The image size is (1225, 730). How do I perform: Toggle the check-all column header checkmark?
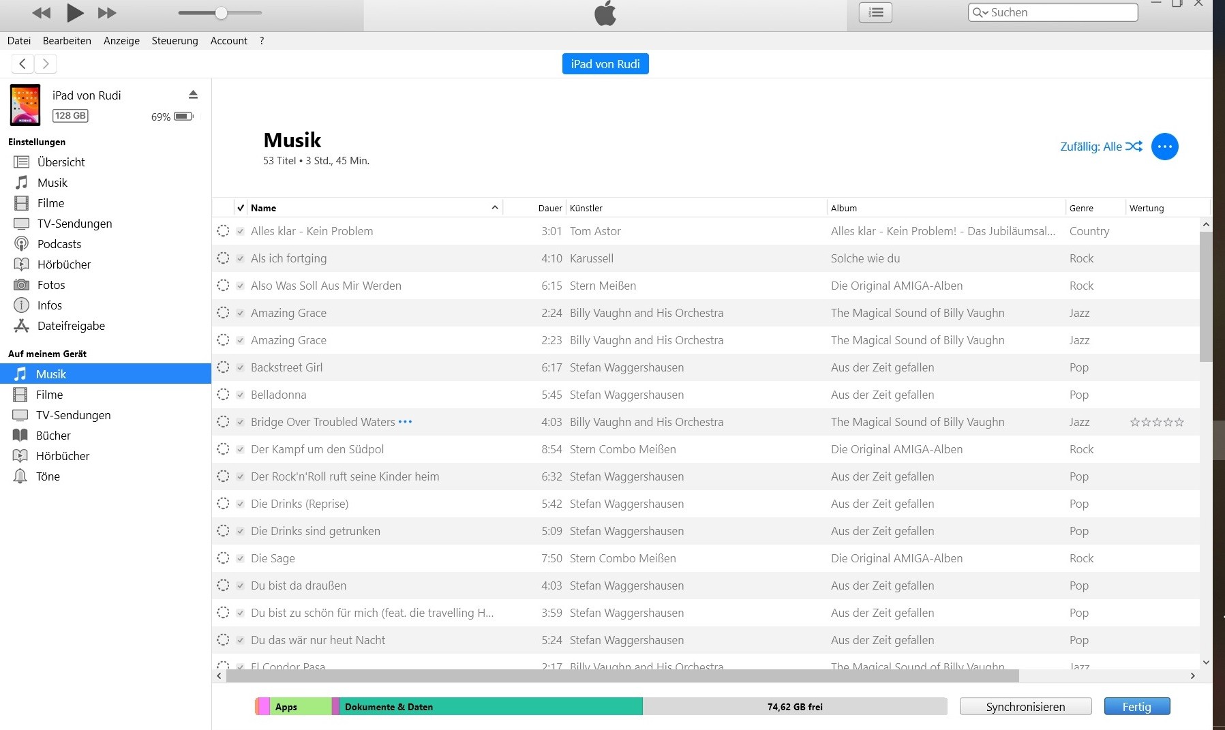coord(241,208)
